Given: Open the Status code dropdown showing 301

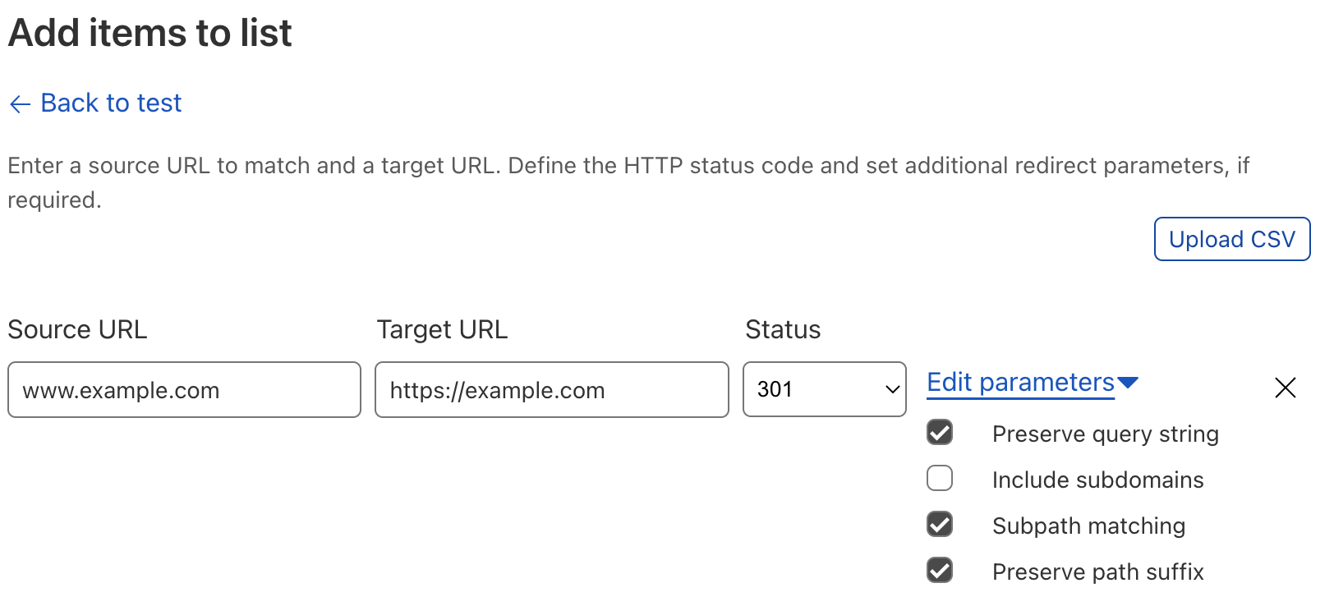Looking at the screenshot, I should coord(824,389).
